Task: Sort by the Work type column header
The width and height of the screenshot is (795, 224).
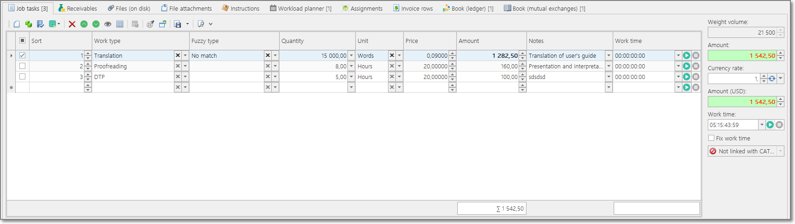Action: [140, 41]
